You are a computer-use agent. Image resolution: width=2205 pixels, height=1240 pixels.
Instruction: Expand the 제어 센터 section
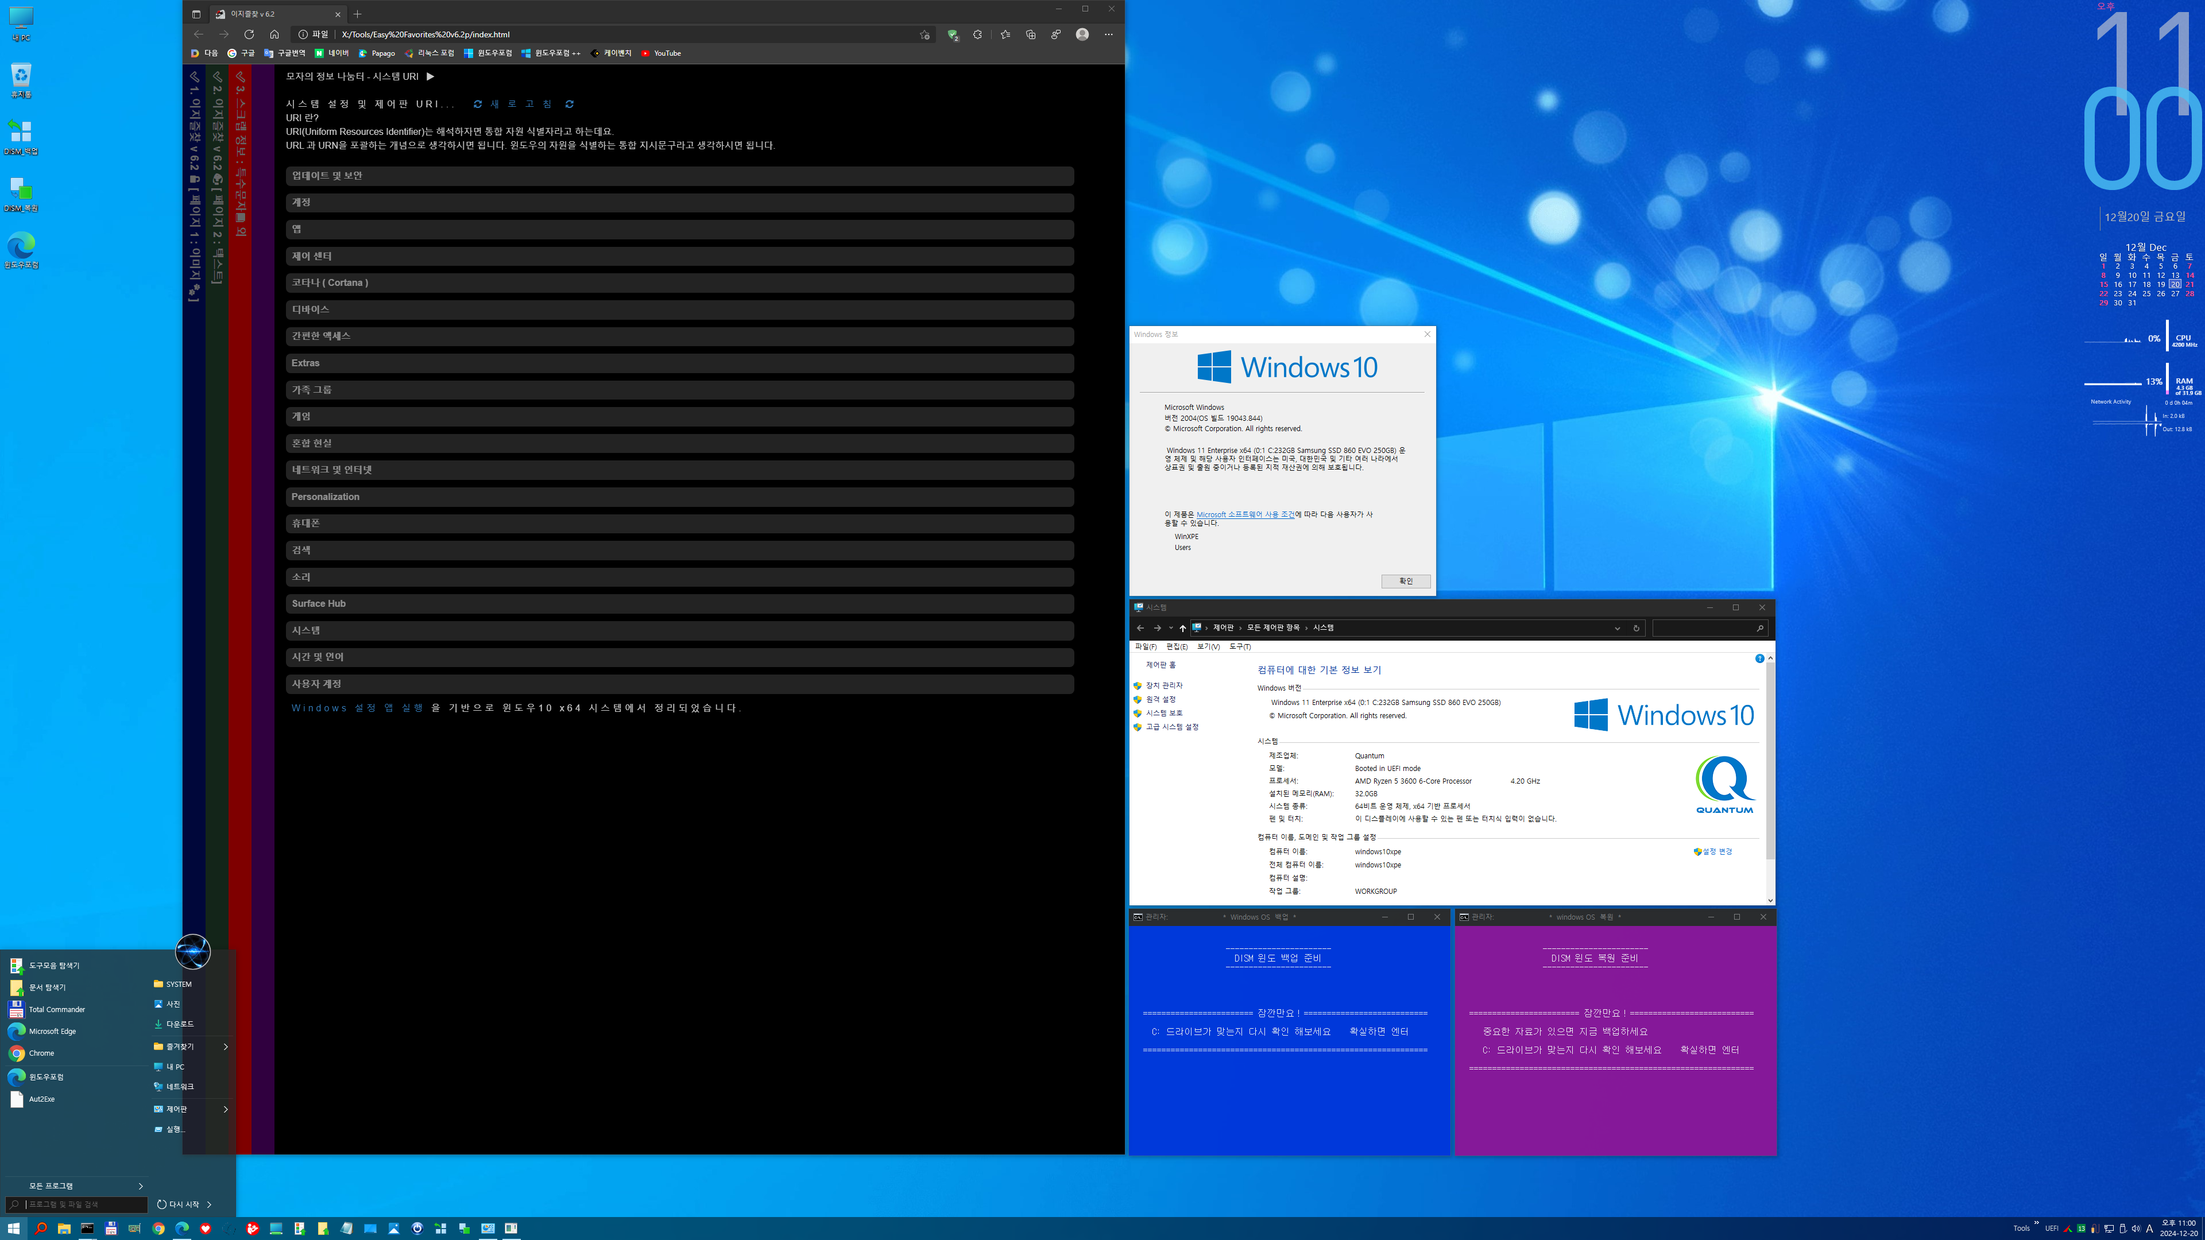point(680,256)
